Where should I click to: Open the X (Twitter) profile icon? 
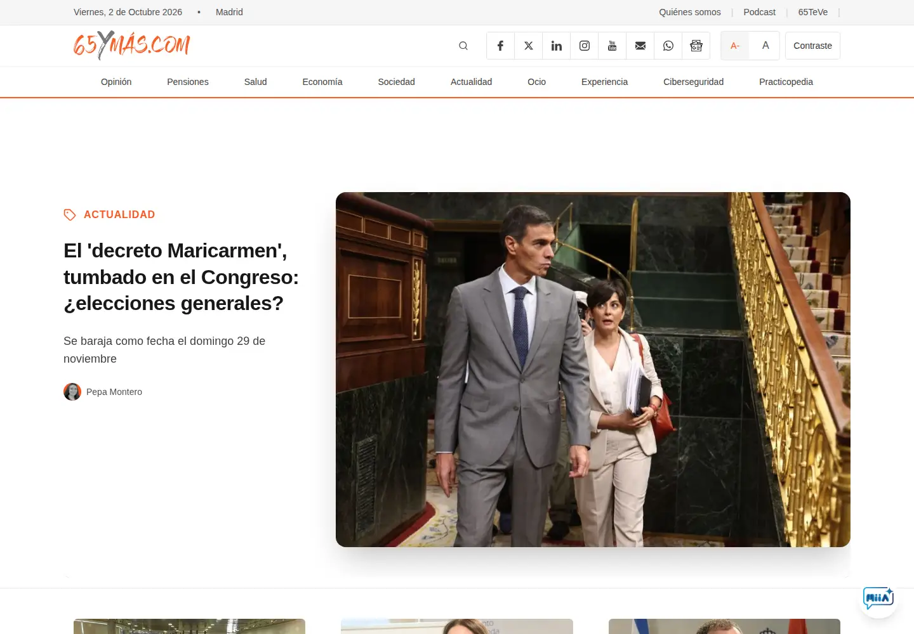click(x=528, y=46)
